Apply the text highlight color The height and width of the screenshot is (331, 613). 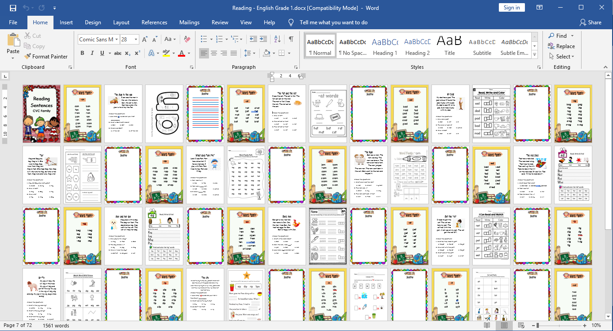click(x=166, y=53)
